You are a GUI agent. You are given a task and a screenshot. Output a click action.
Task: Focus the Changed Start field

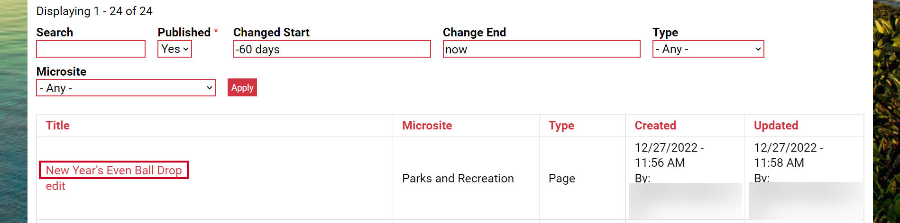coord(332,49)
